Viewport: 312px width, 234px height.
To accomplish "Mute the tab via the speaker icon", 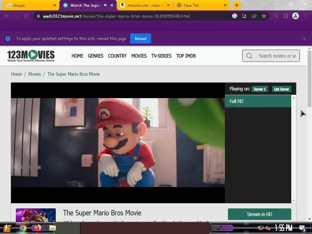I will click(x=105, y=5).
